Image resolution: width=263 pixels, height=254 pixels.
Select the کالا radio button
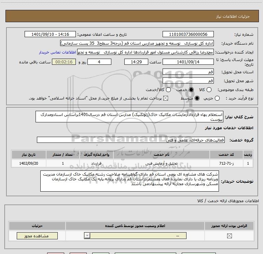pyautogui.click(x=209, y=90)
